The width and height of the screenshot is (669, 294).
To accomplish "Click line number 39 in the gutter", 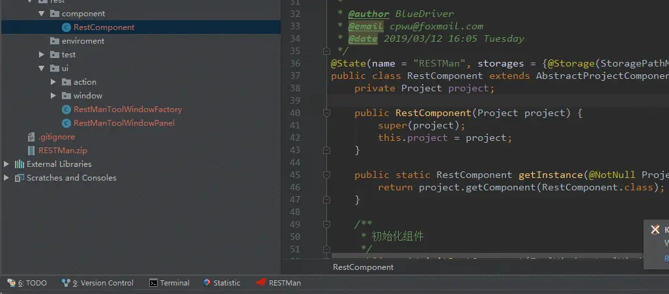I will pos(295,100).
